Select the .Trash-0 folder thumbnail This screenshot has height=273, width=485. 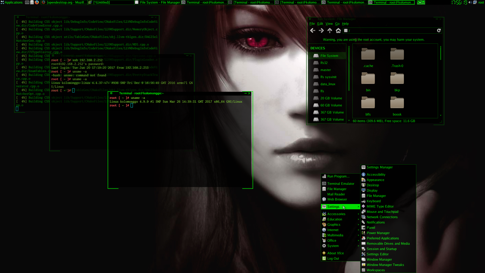[x=397, y=54]
